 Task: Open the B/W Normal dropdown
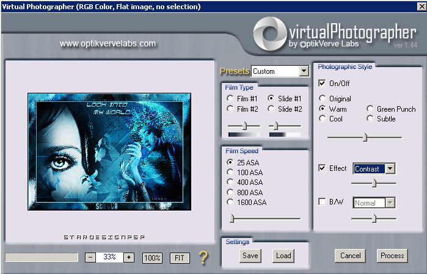tap(390, 203)
